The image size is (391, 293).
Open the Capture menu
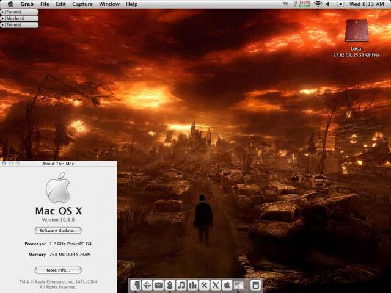point(82,4)
